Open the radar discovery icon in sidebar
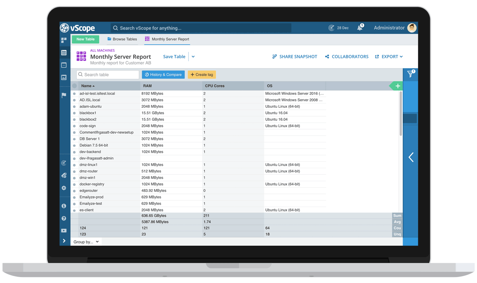The width and height of the screenshot is (477, 283). point(64,163)
